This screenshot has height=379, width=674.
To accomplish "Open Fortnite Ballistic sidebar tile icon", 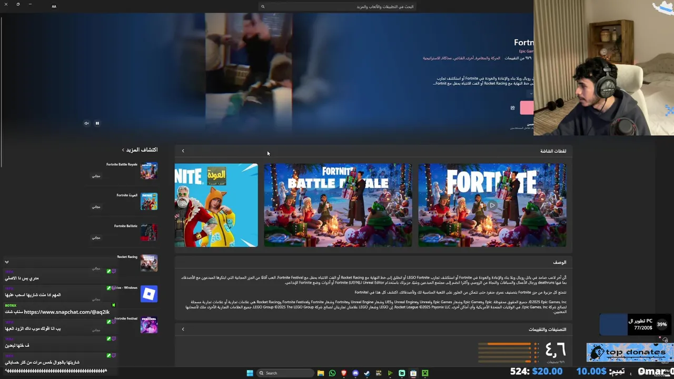I will coord(149,232).
